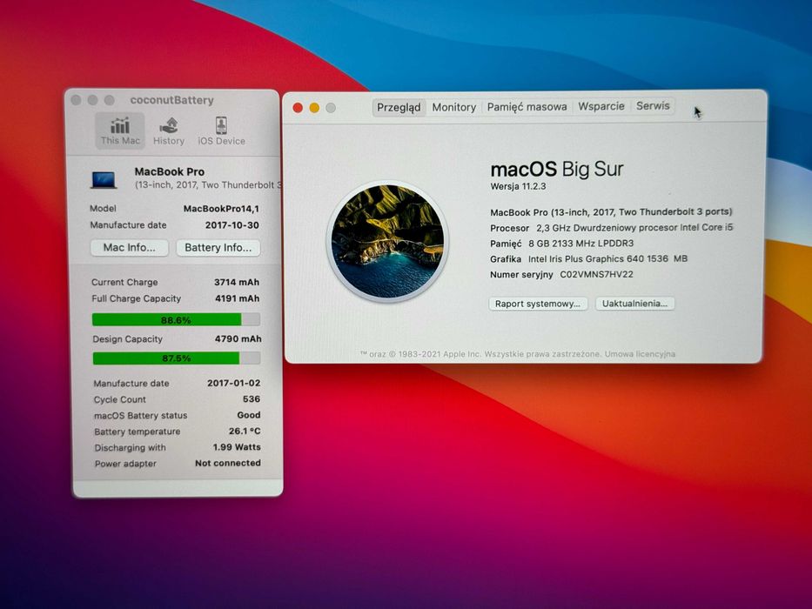Screen dimensions: 812x609
Task: Open Umowa licencyjna link
Action: tap(640, 354)
